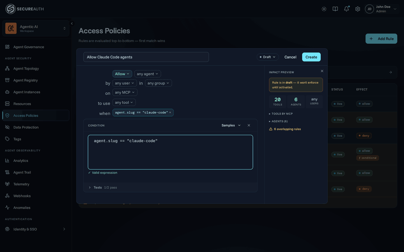Click the Add Rule button
Screen dimensions: 404x252
click(381, 39)
